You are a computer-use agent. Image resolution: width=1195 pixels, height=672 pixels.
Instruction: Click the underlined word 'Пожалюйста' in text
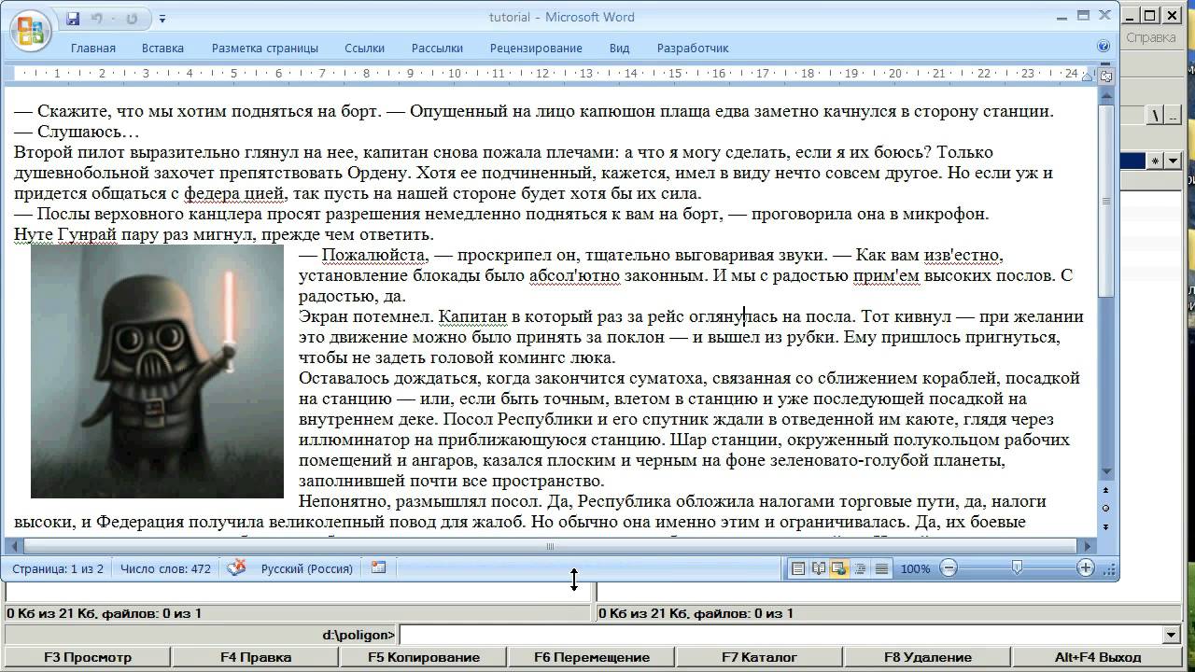373,255
